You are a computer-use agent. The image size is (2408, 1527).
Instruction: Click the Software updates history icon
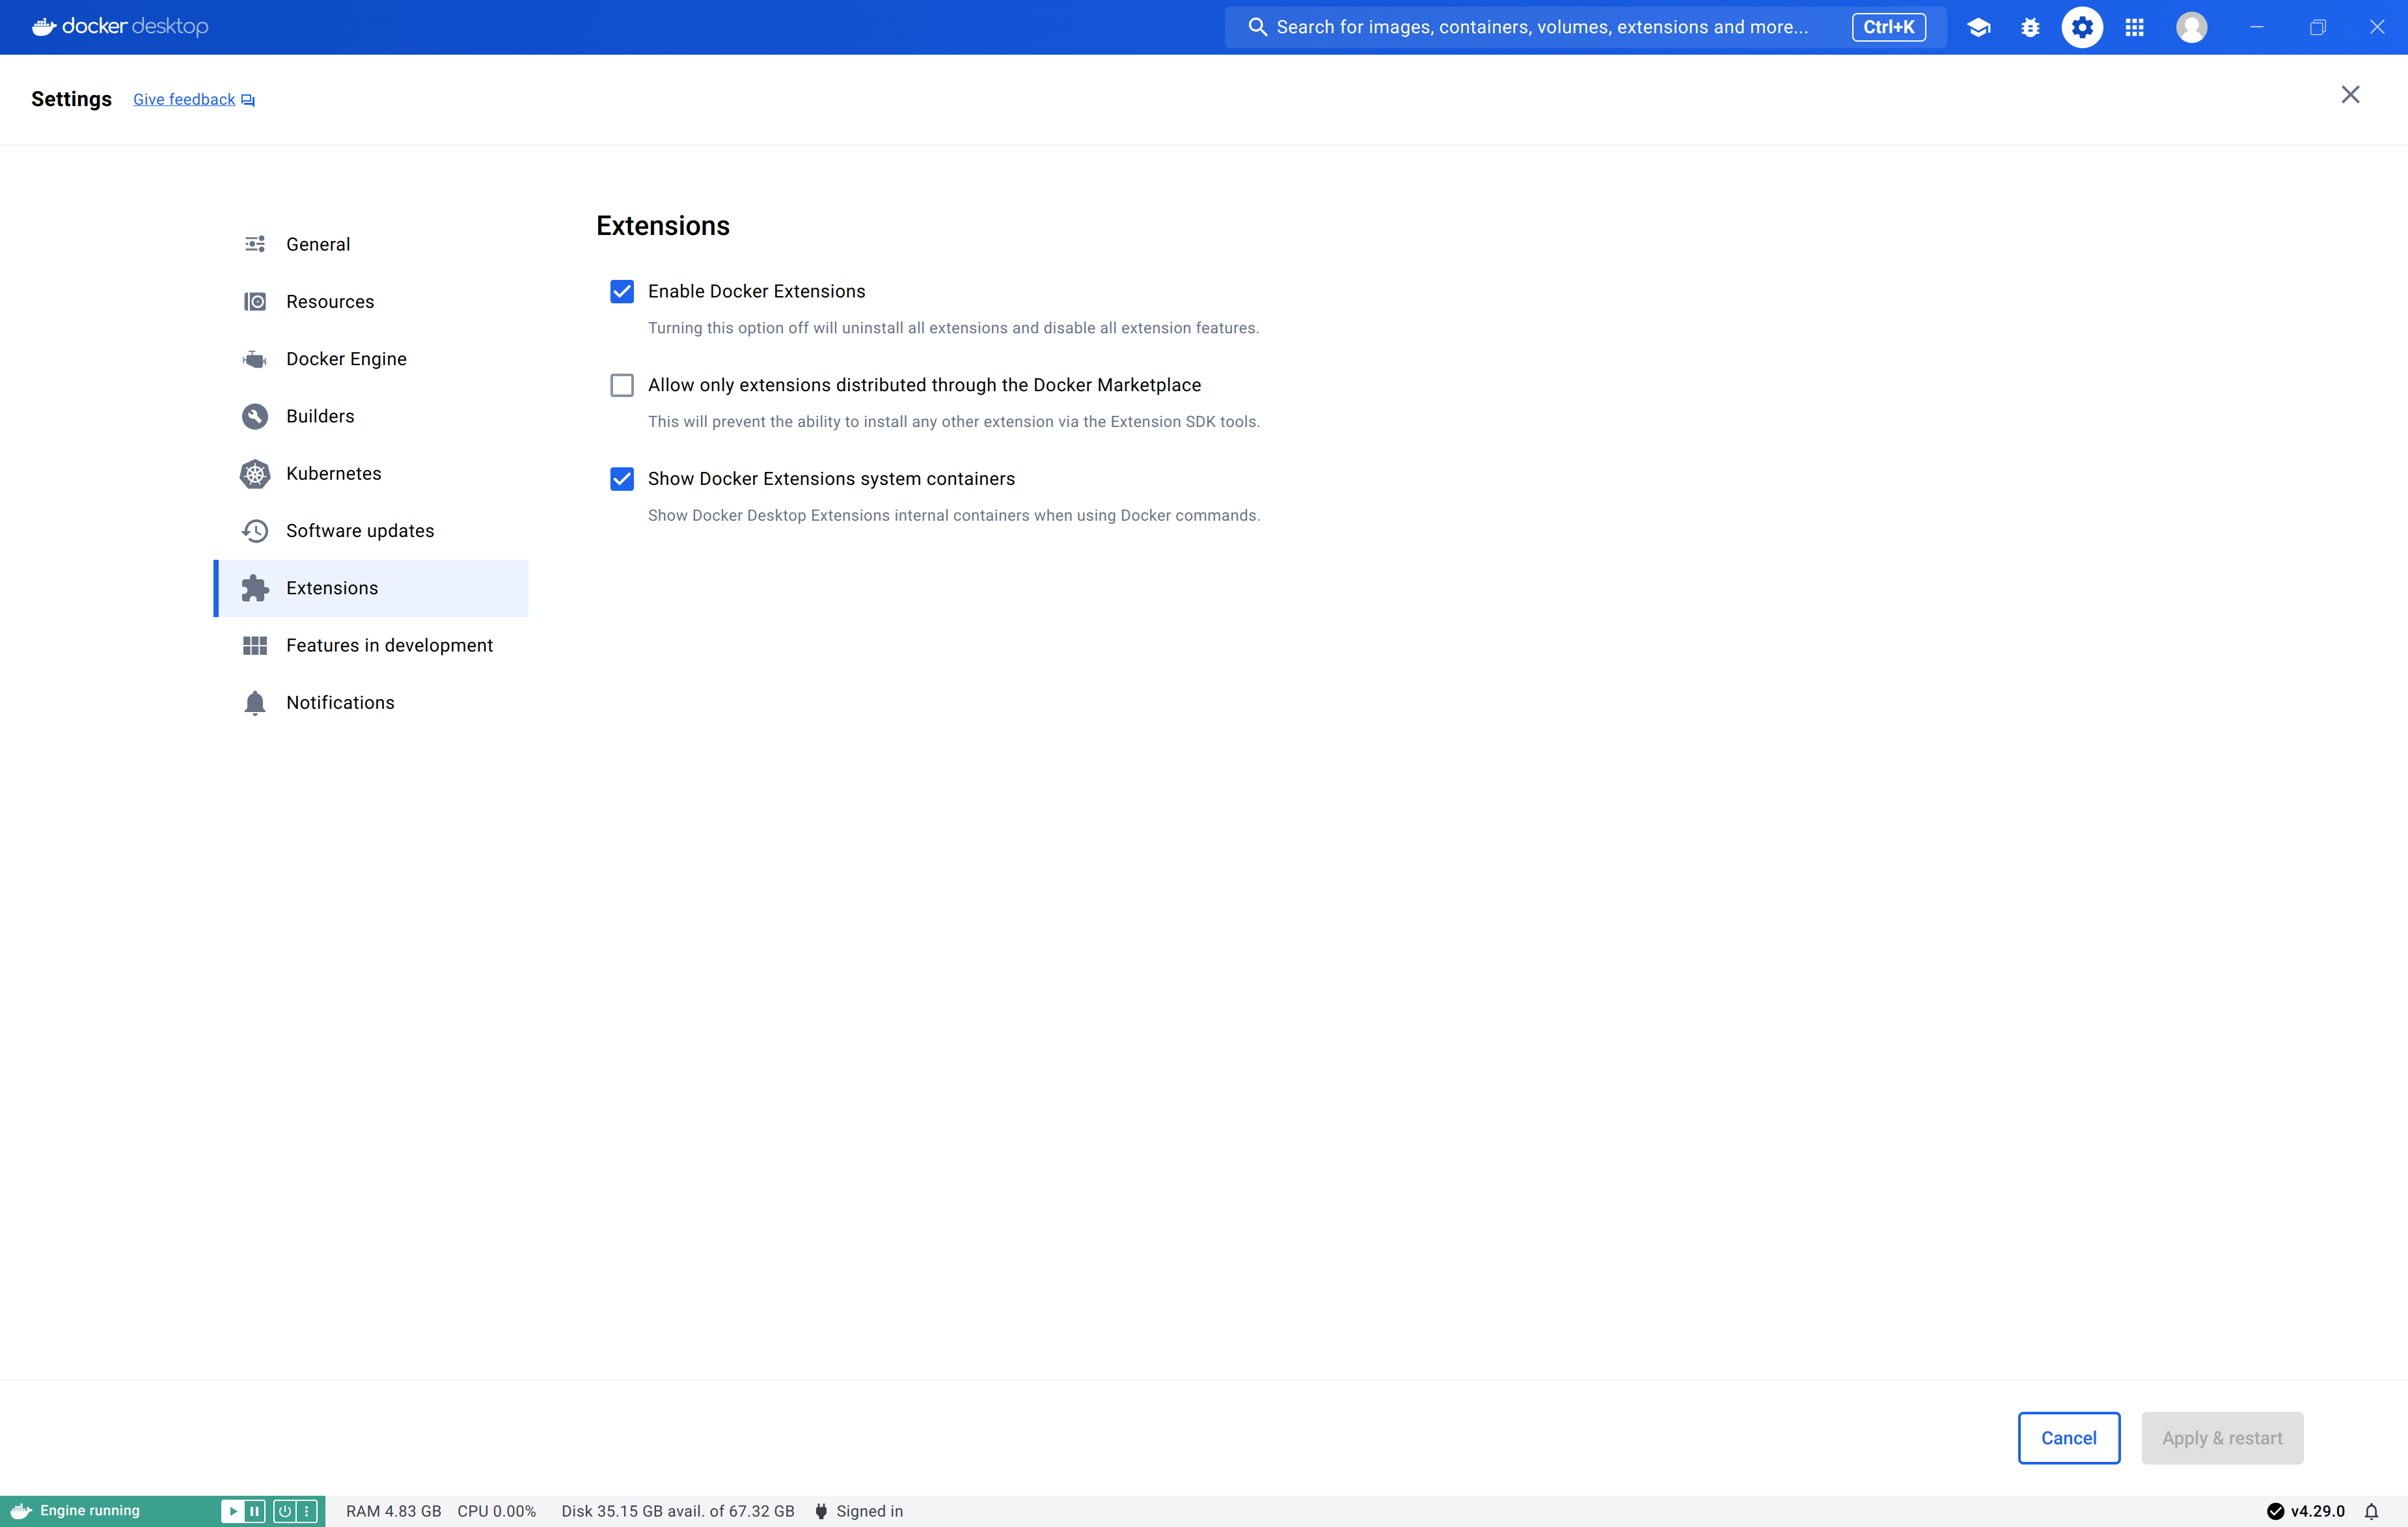[x=255, y=530]
